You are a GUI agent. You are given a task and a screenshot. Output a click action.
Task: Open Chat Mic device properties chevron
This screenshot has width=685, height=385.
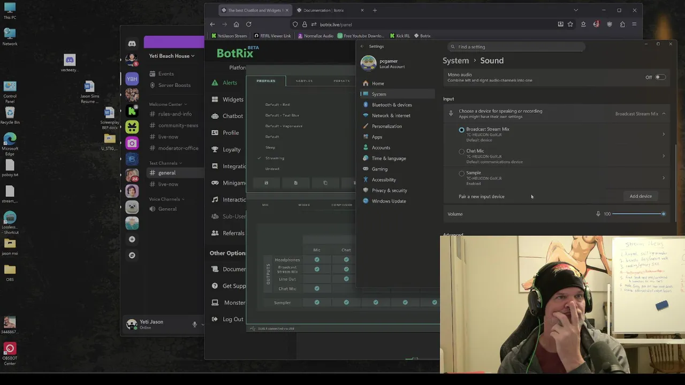664,156
